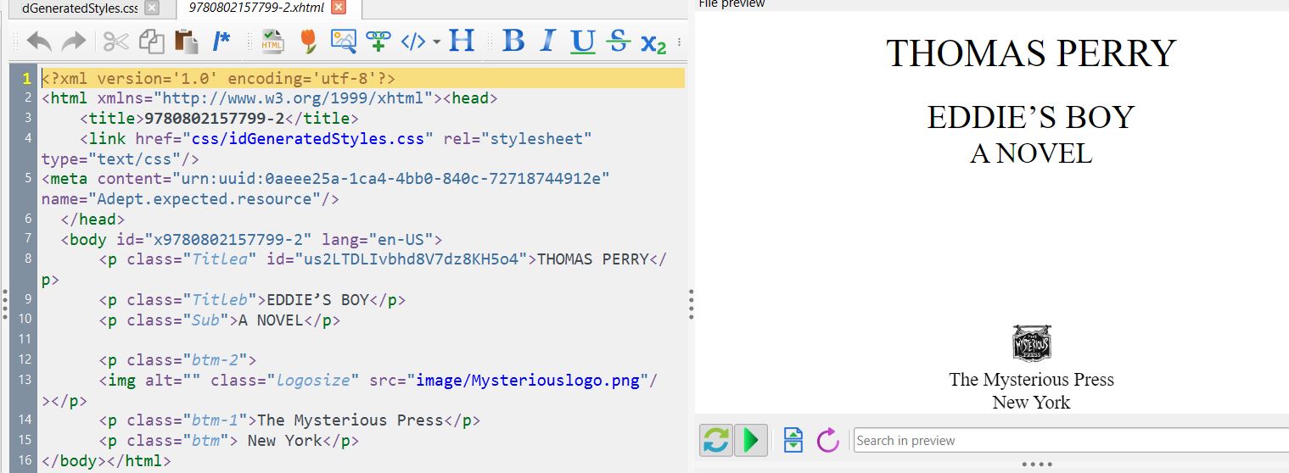Viewport: 1289px width, 473px height.
Task: Close the idGeneratedStyles.css tab
Action: click(152, 8)
